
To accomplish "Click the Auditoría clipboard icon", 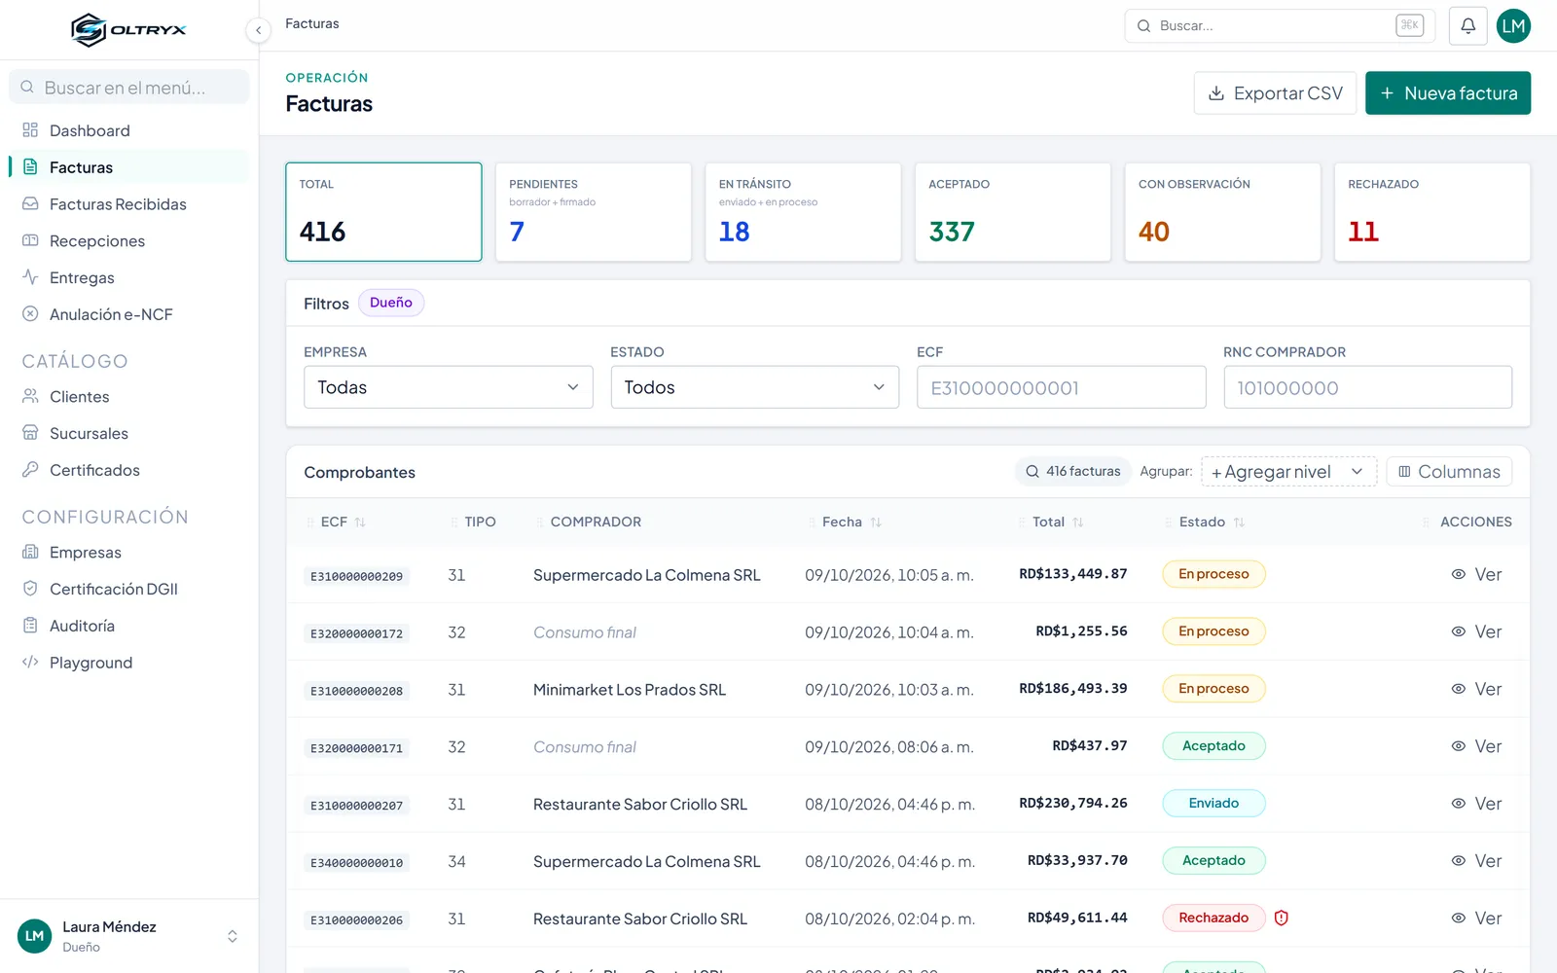I will [30, 626].
